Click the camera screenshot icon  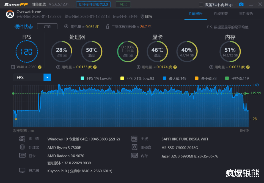point(241,4)
